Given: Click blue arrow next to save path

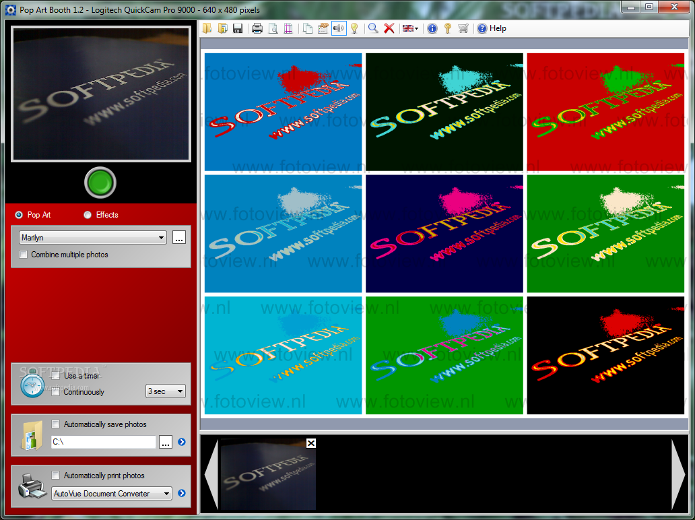Looking at the screenshot, I should coord(182,442).
